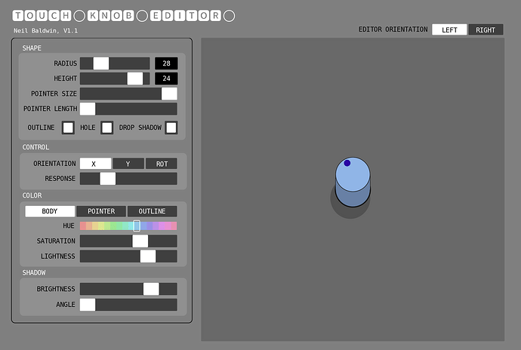The width and height of the screenshot is (521, 350).
Task: Click the EDITOR ORIENTATION label
Action: click(393, 29)
